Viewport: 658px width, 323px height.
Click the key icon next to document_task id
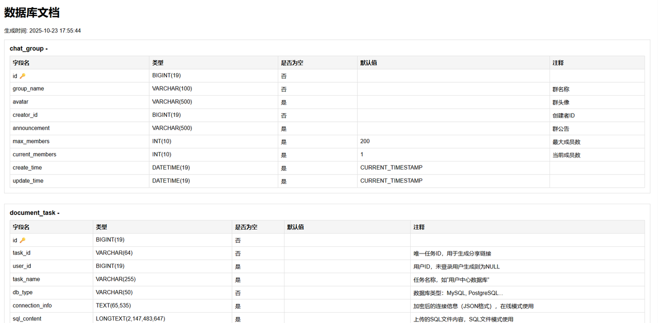click(22, 240)
